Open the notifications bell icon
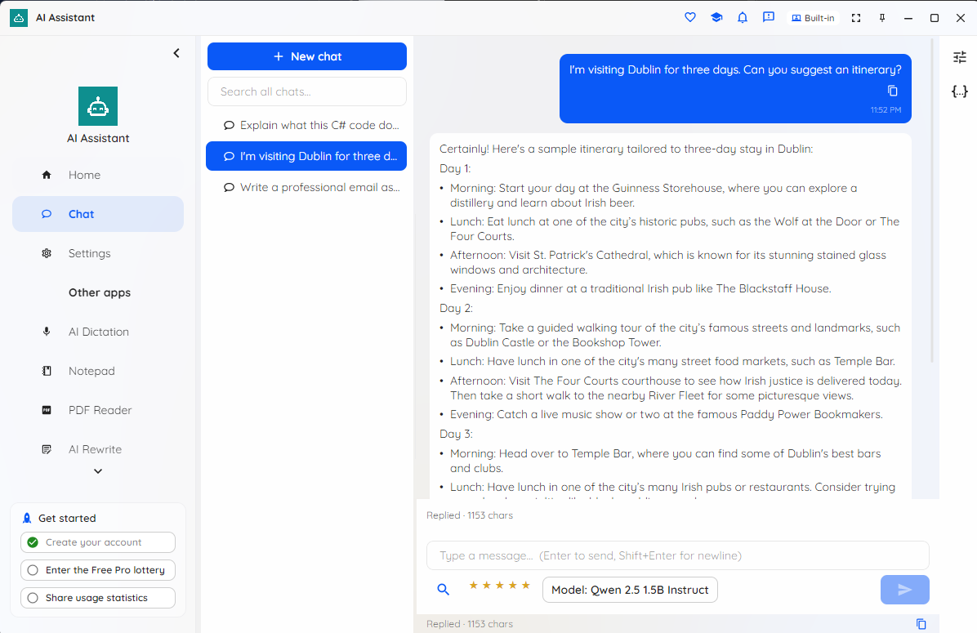This screenshot has width=977, height=633. pos(742,17)
